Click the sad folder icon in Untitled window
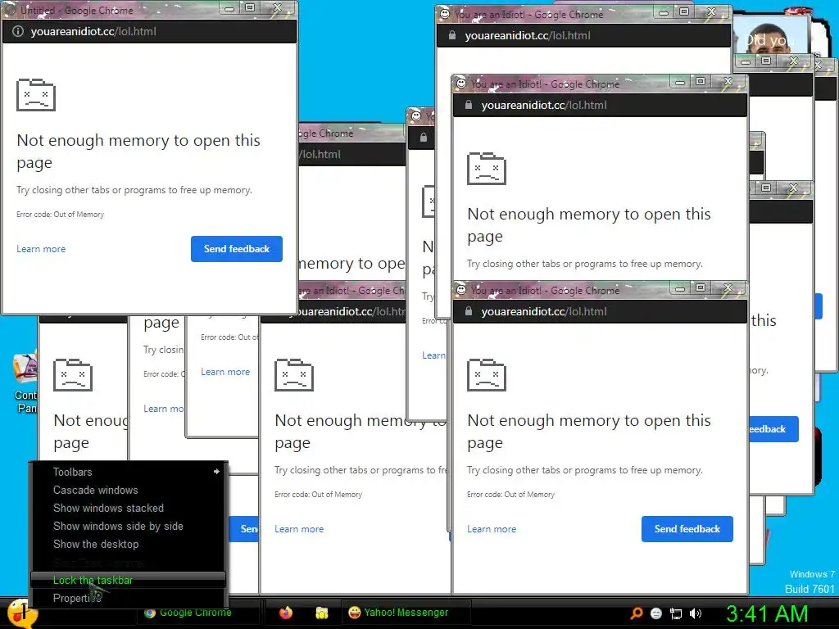The height and width of the screenshot is (629, 839). (x=36, y=95)
